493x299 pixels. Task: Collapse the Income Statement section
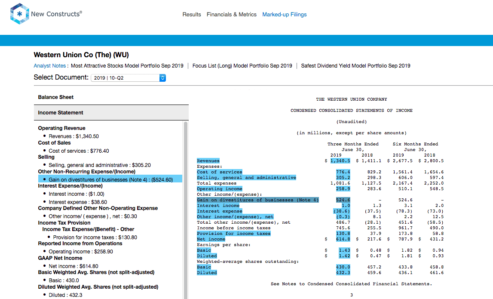point(111,113)
